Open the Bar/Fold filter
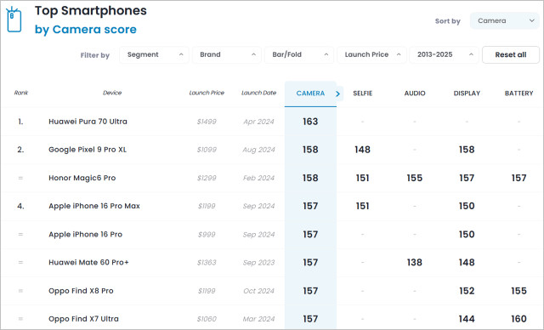Image resolution: width=544 pixels, height=330 pixels. (299, 54)
